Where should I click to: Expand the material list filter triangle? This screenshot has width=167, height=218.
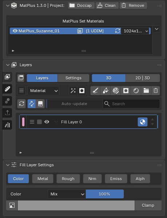pyautogui.click(x=13, y=51)
